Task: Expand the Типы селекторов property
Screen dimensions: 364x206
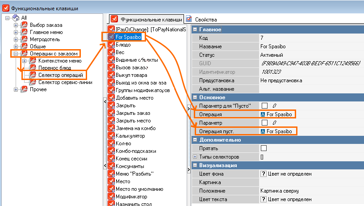Action: click(x=195, y=157)
